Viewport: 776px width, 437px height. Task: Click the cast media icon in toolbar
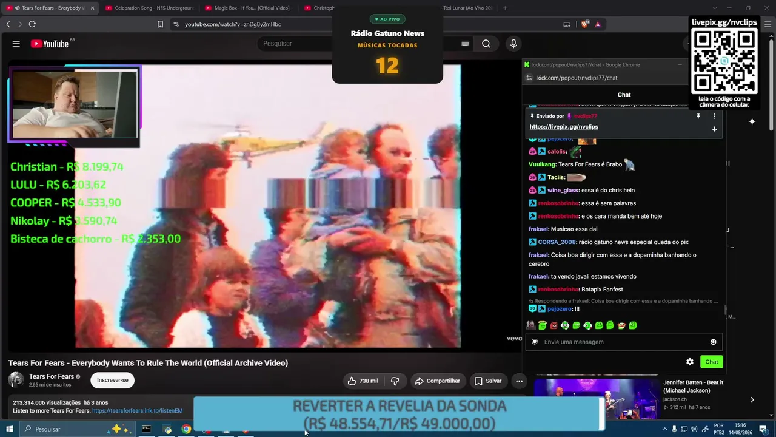point(567,24)
